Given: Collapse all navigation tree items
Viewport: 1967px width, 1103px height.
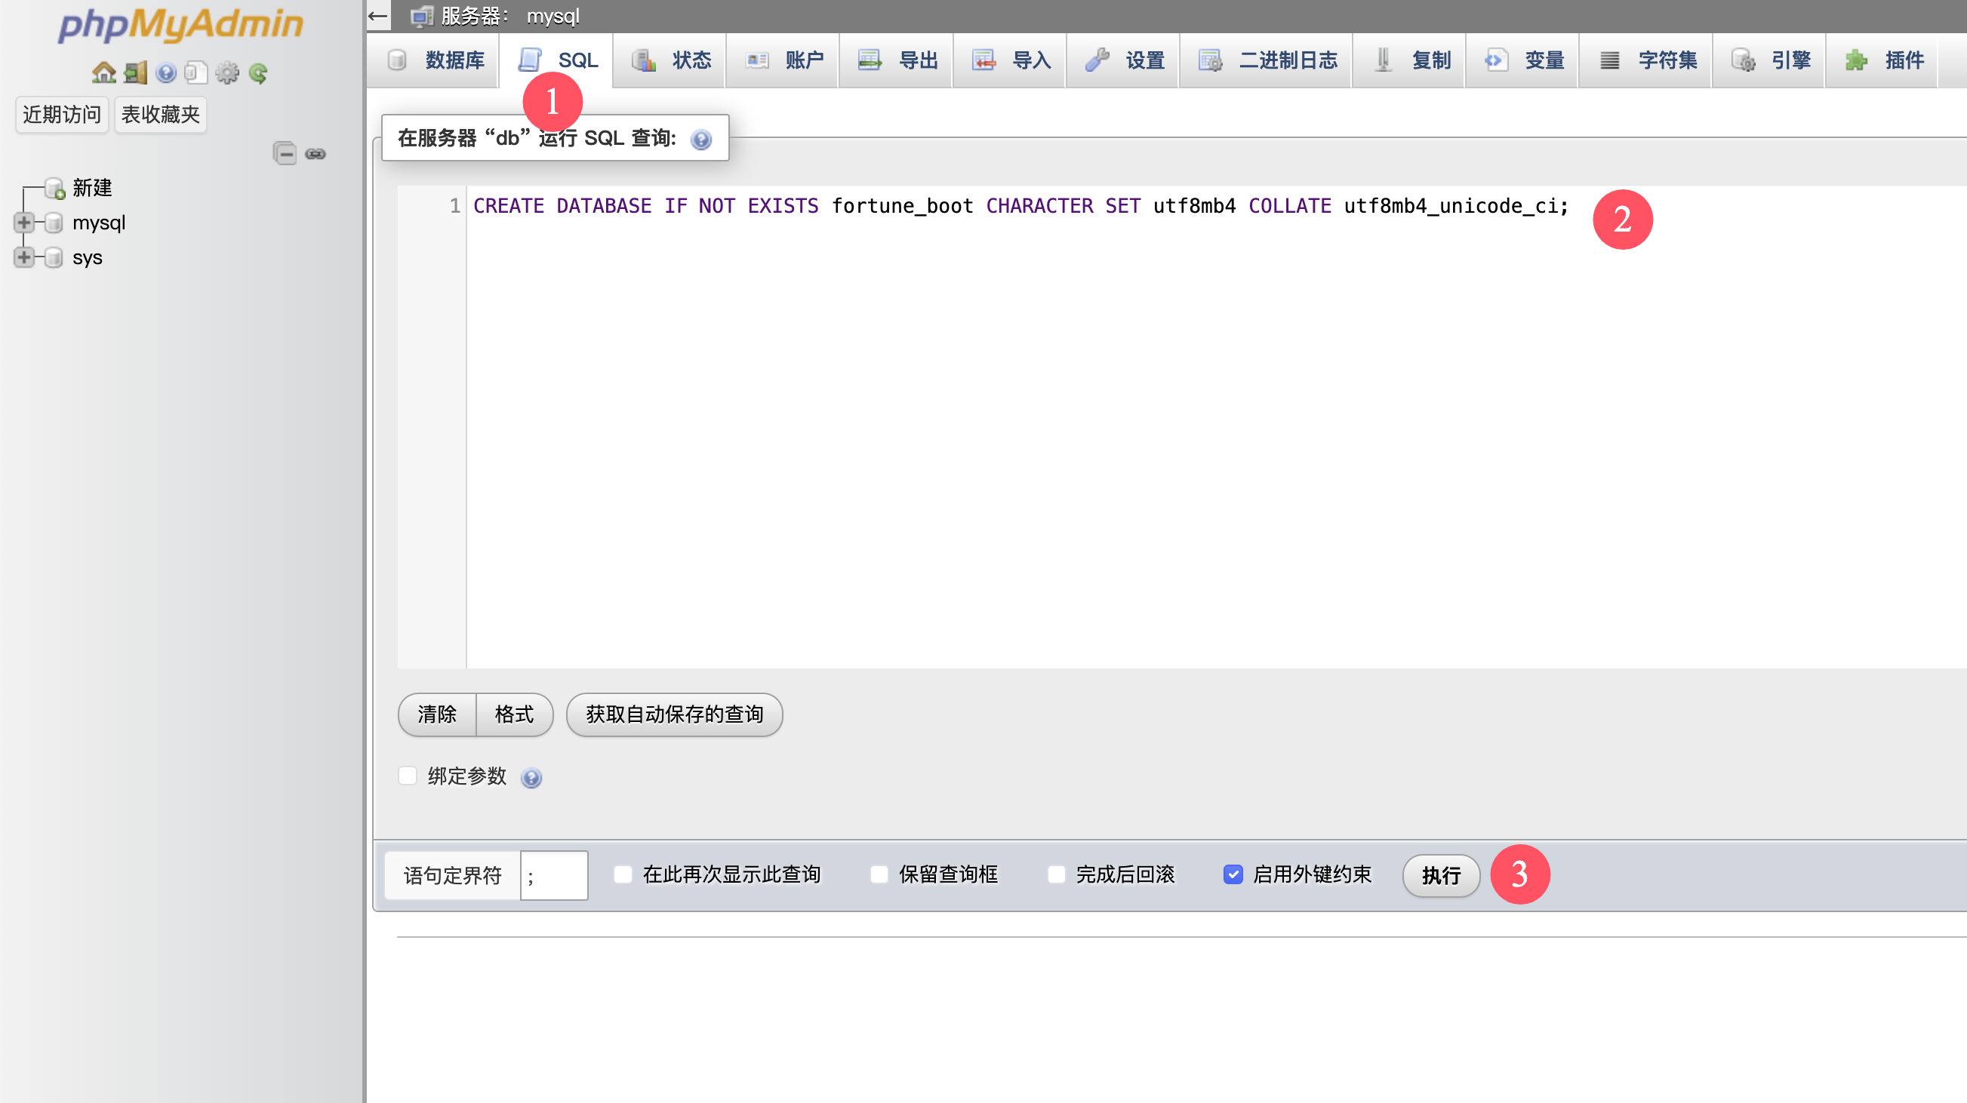Looking at the screenshot, I should tap(285, 154).
